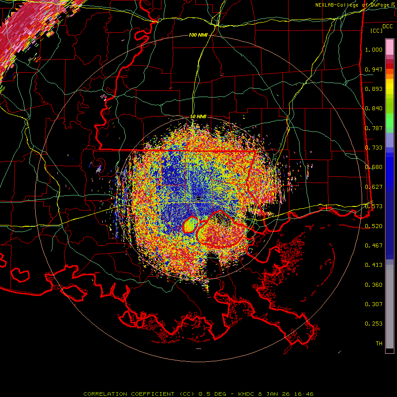Image resolution: width=397 pixels, height=397 pixels.
Task: Pick the black TH segment of color bar
Action: click(x=390, y=351)
